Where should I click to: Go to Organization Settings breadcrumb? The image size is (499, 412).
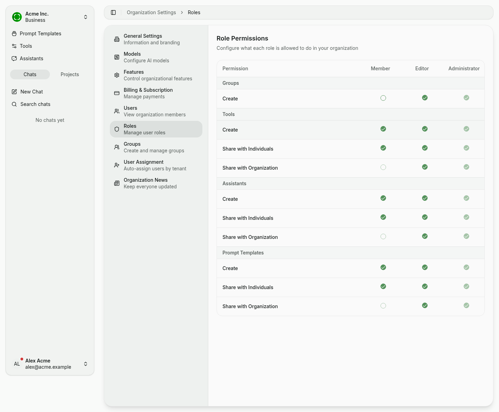click(151, 12)
